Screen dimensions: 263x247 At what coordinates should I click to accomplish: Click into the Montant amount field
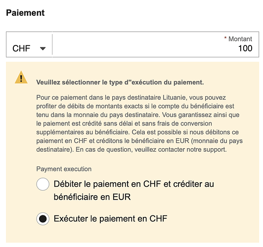156,44
